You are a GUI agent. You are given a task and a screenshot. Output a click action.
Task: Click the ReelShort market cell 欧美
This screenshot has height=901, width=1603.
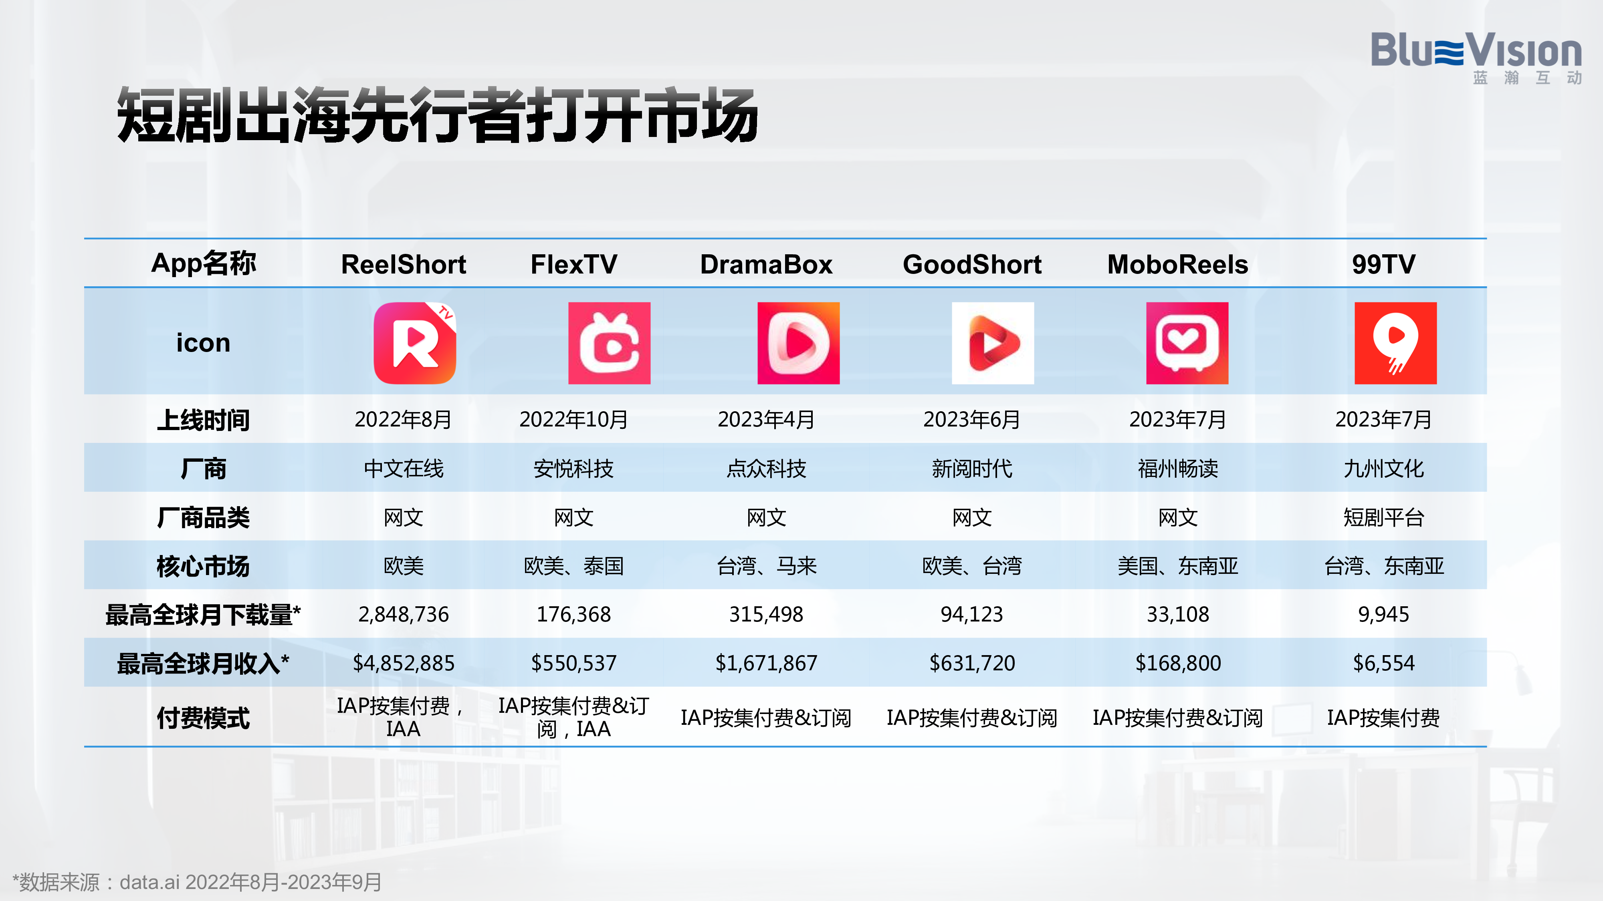click(x=403, y=566)
